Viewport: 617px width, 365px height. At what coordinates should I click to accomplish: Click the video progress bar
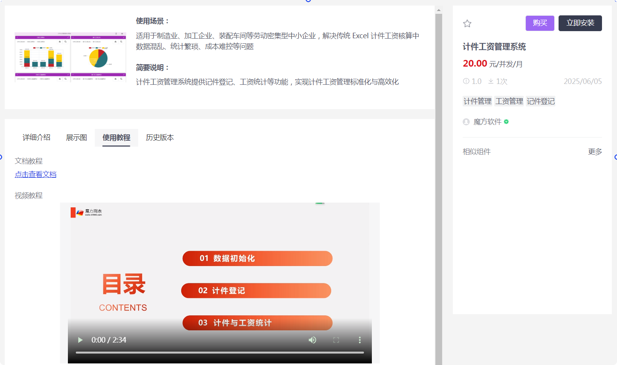coord(219,352)
